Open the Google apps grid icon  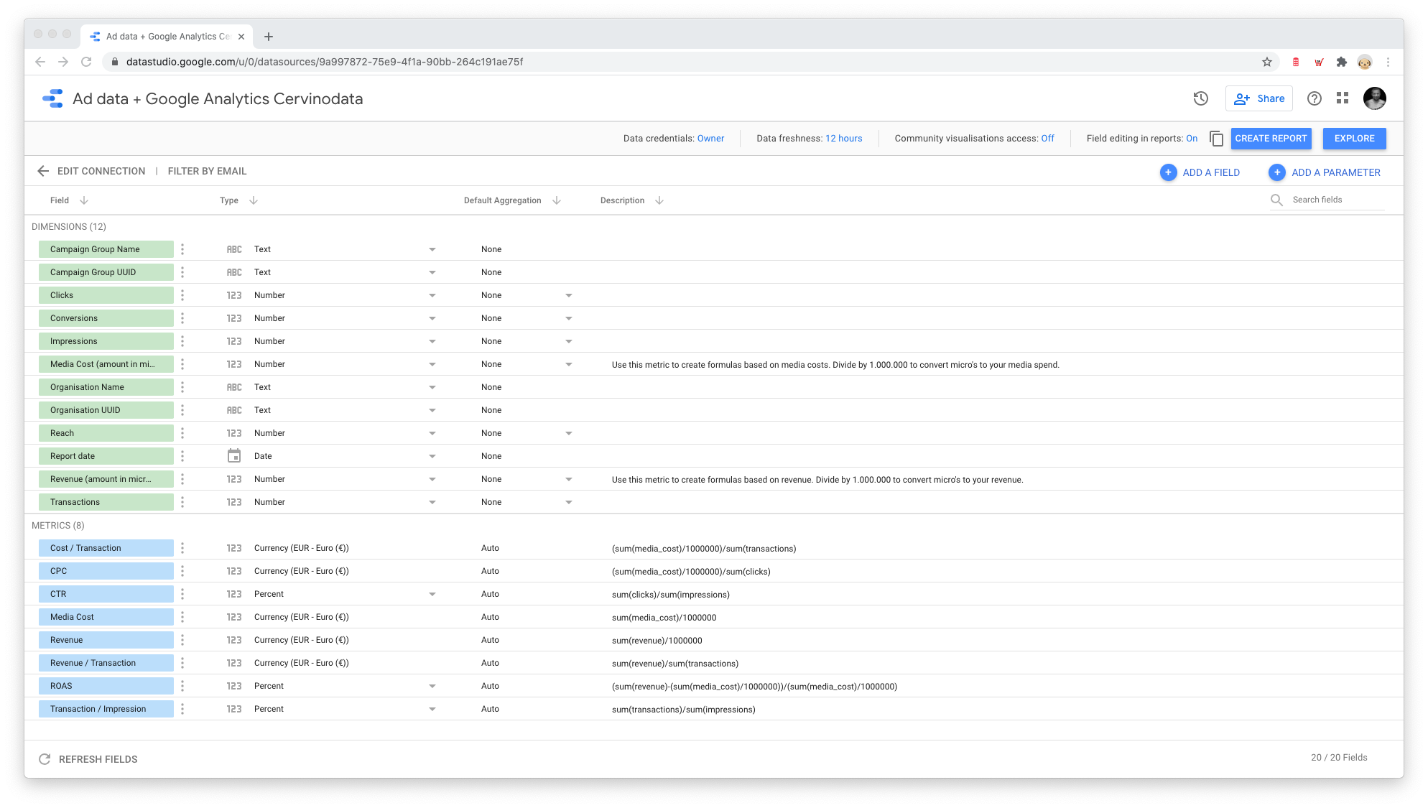coord(1342,98)
